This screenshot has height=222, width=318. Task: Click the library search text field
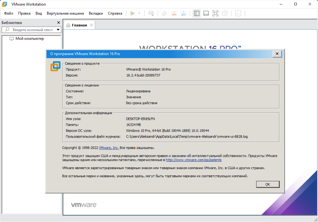coord(30,30)
